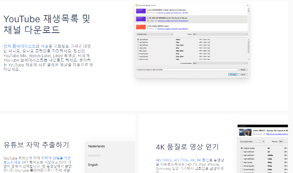The image size is (293, 173).
Task: Click the chain link icon of the 01 LIVE WEBINAR item
Action: tap(156, 13)
